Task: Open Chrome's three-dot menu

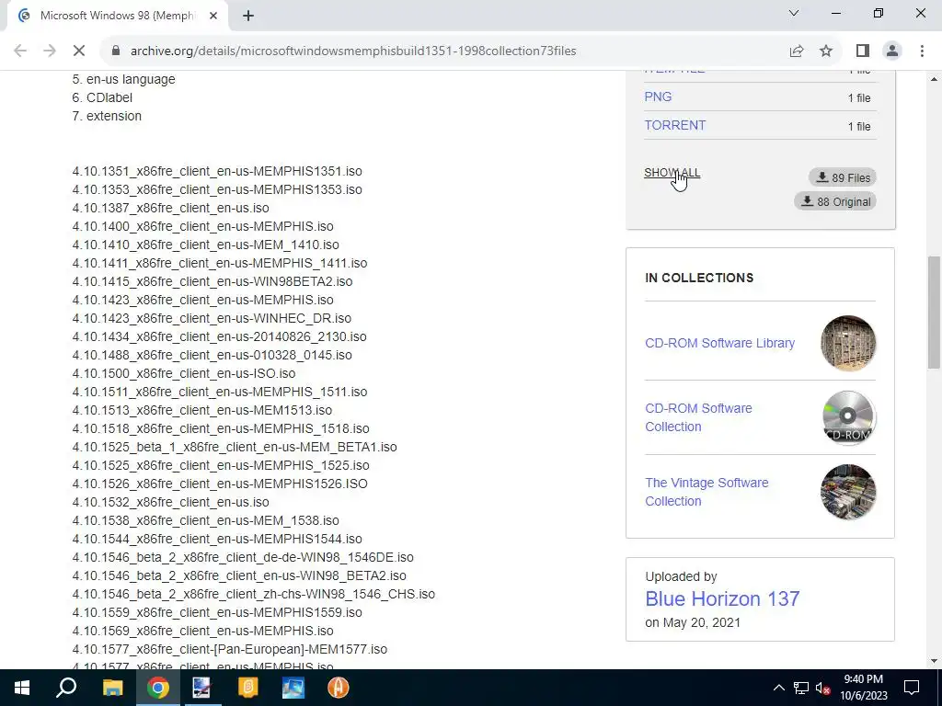Action: pyautogui.click(x=922, y=51)
